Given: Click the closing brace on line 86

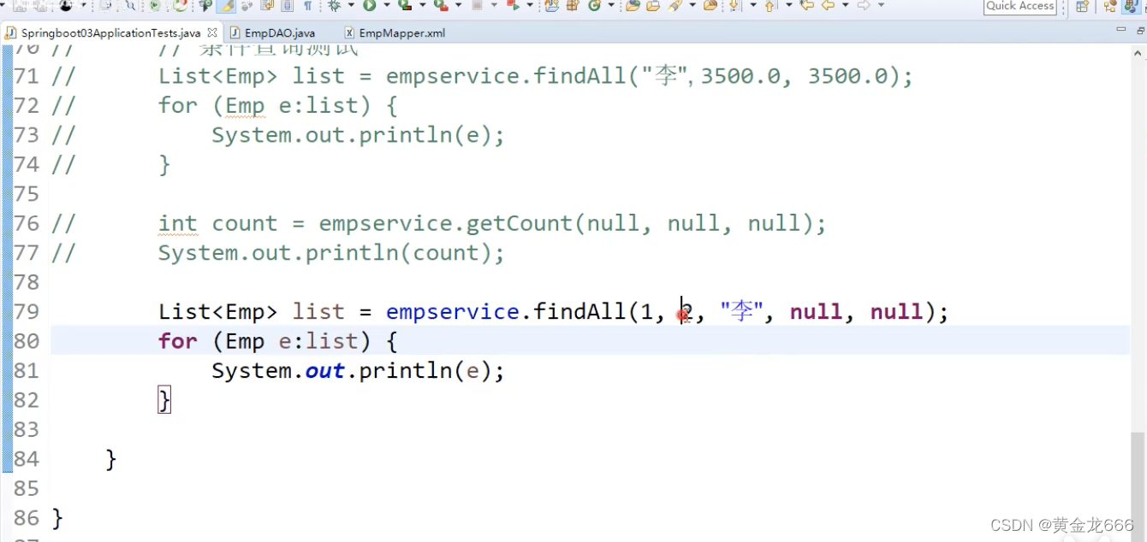Looking at the screenshot, I should point(57,518).
